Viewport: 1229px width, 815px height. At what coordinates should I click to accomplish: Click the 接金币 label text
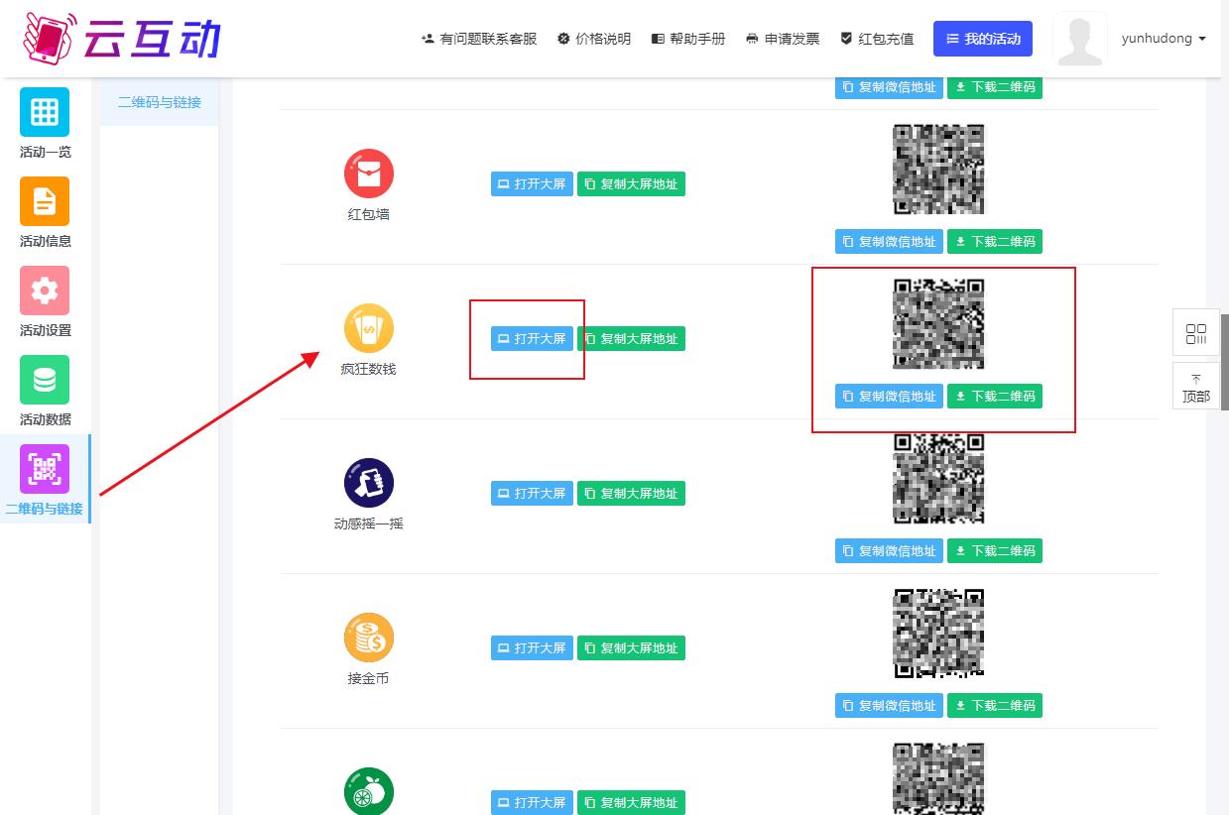click(x=369, y=678)
